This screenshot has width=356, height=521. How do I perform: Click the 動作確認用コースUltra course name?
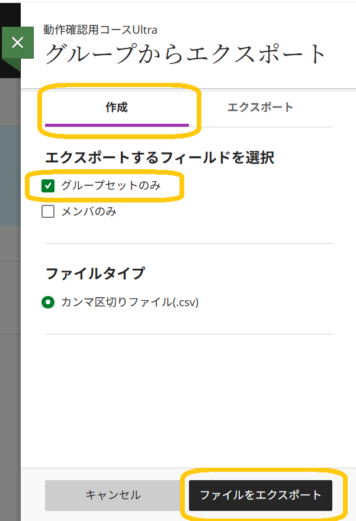tap(100, 30)
